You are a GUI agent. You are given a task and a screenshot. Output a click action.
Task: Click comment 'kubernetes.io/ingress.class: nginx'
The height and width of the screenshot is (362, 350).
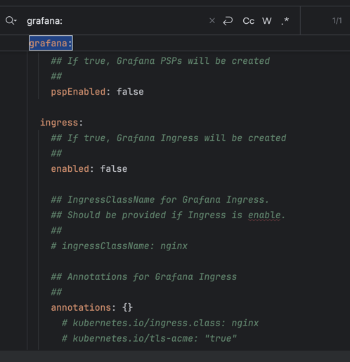tap(160, 323)
